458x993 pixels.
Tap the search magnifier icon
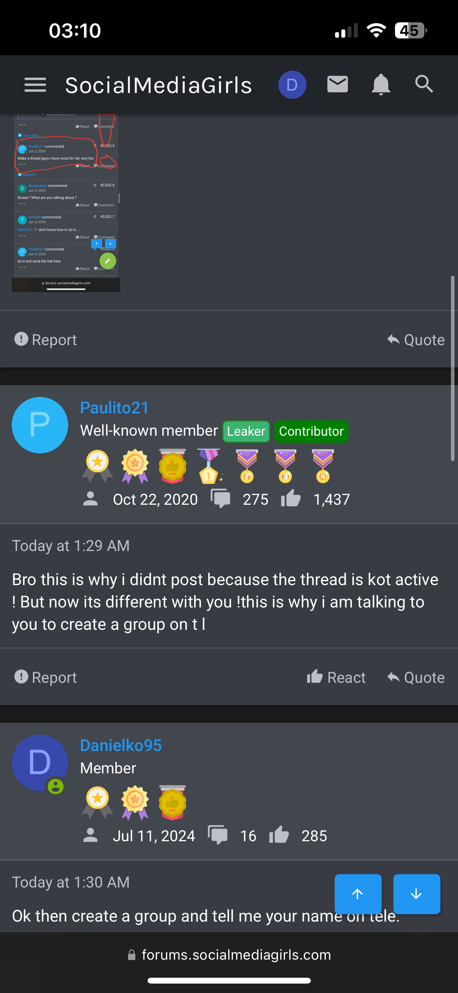point(424,84)
